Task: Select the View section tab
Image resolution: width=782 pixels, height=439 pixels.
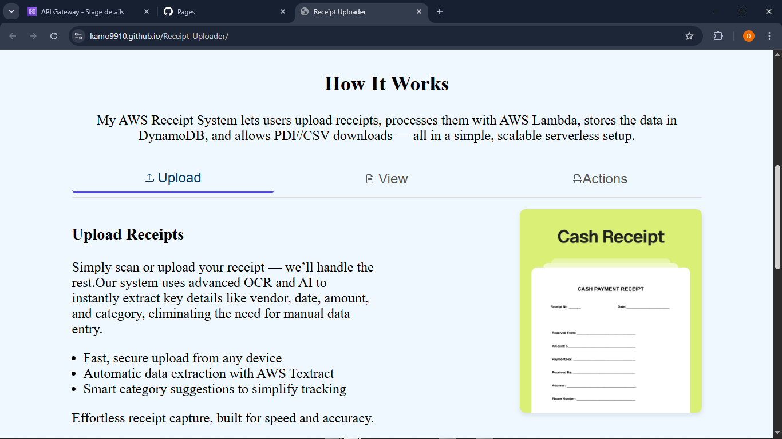Action: 387,179
